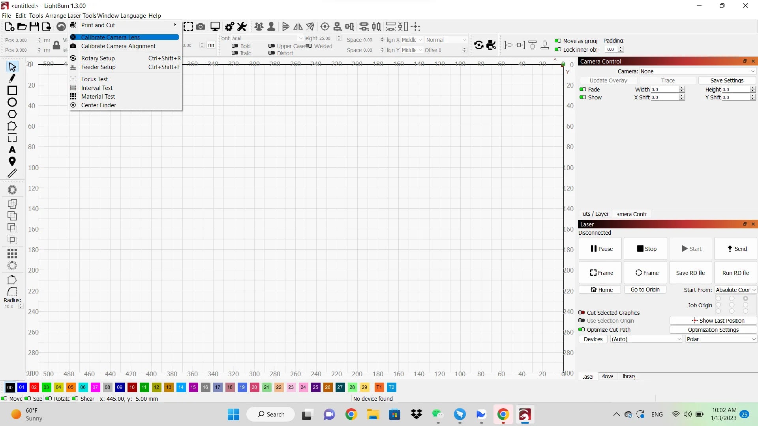
Task: Toggle the Fade switch in Camera Control
Action: (583, 90)
